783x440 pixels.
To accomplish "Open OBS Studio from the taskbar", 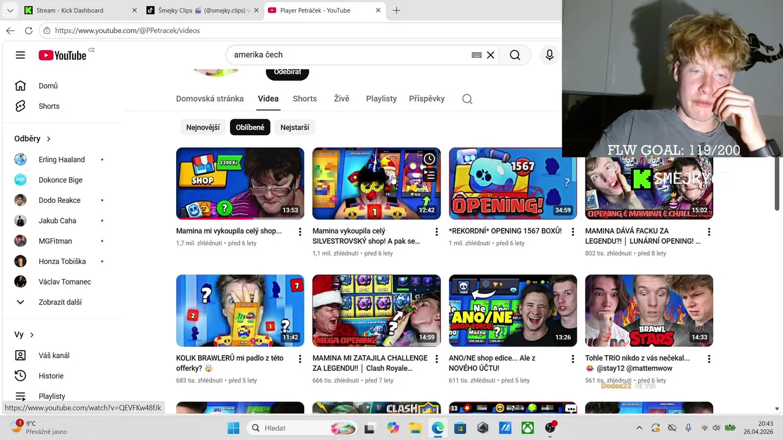I will (551, 428).
